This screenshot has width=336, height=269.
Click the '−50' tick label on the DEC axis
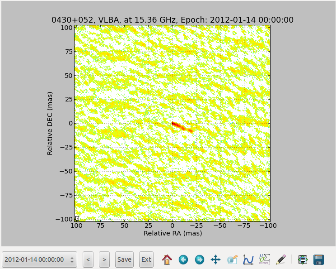[x=66, y=171]
